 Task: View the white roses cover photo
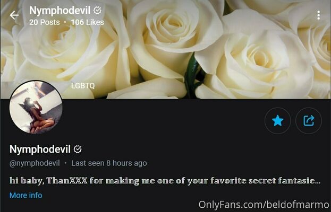tap(166, 49)
